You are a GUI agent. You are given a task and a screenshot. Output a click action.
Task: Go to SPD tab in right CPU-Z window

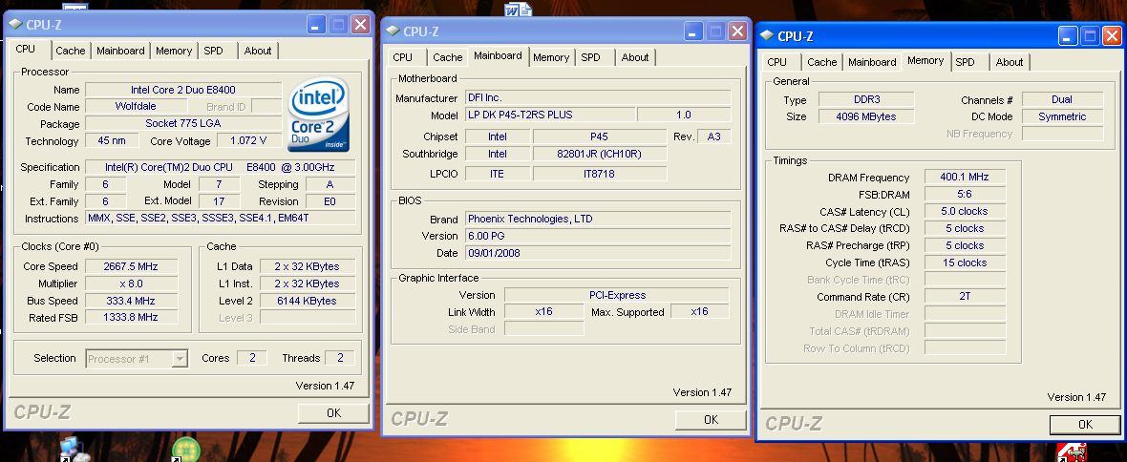point(966,62)
